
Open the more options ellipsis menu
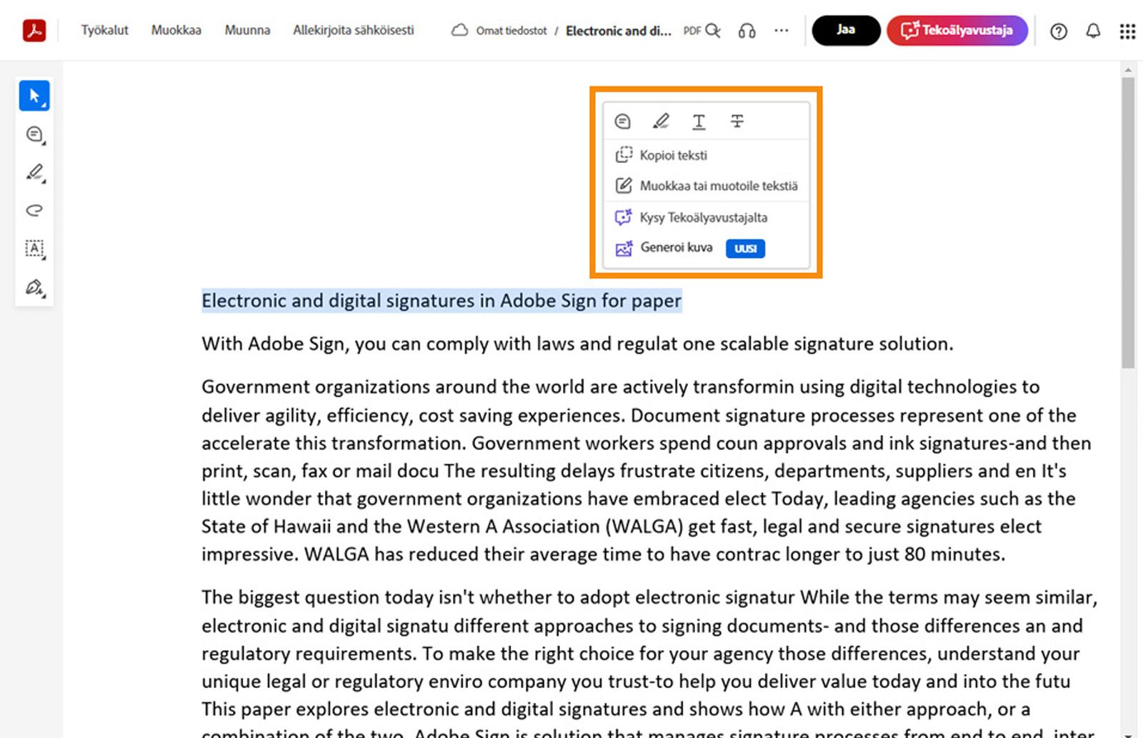782,30
